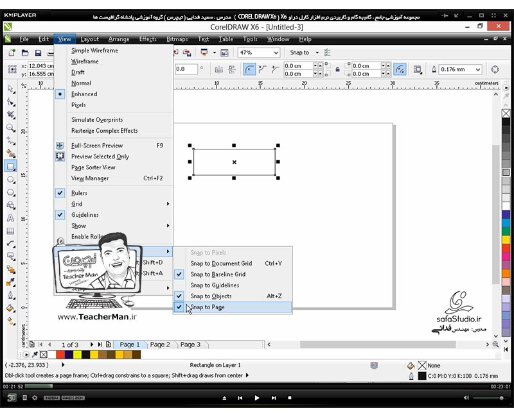Expand the status bar coordinates arrow

[x=63, y=364]
